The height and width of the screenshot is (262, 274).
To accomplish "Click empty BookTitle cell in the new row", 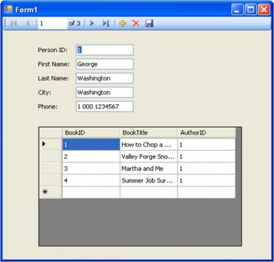I will (149, 192).
